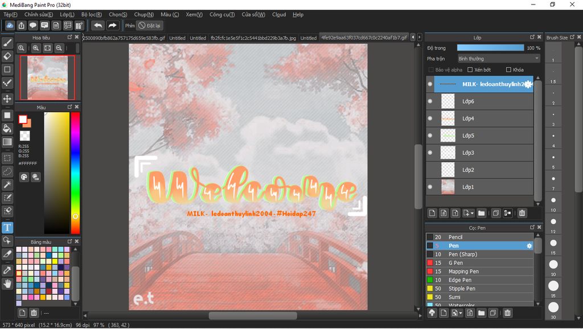Expand new layer dropdown arrow in layer panel
The image size is (583, 329).
(472, 213)
